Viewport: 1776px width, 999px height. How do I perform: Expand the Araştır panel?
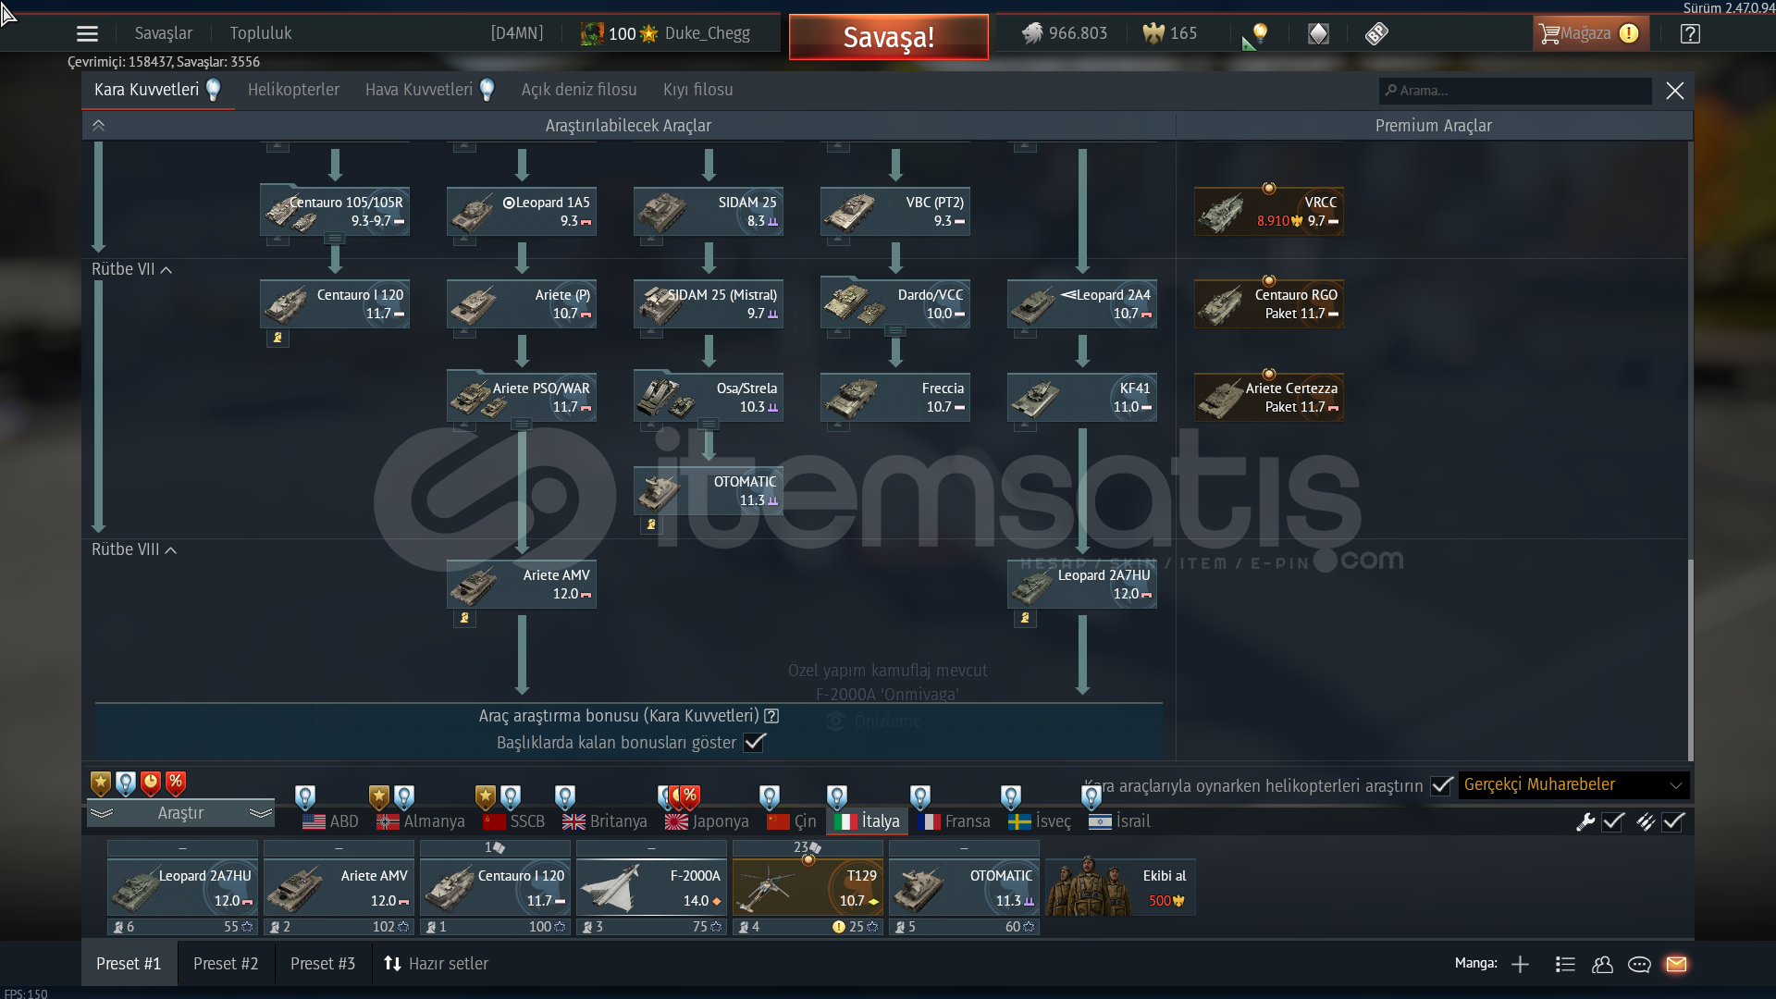click(x=180, y=813)
